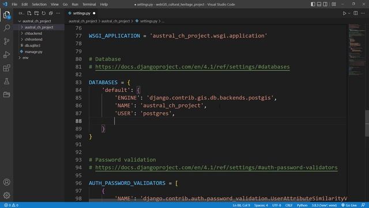Click UTF-8 encoding in status bar
The image size is (369, 208).
pos(277,205)
